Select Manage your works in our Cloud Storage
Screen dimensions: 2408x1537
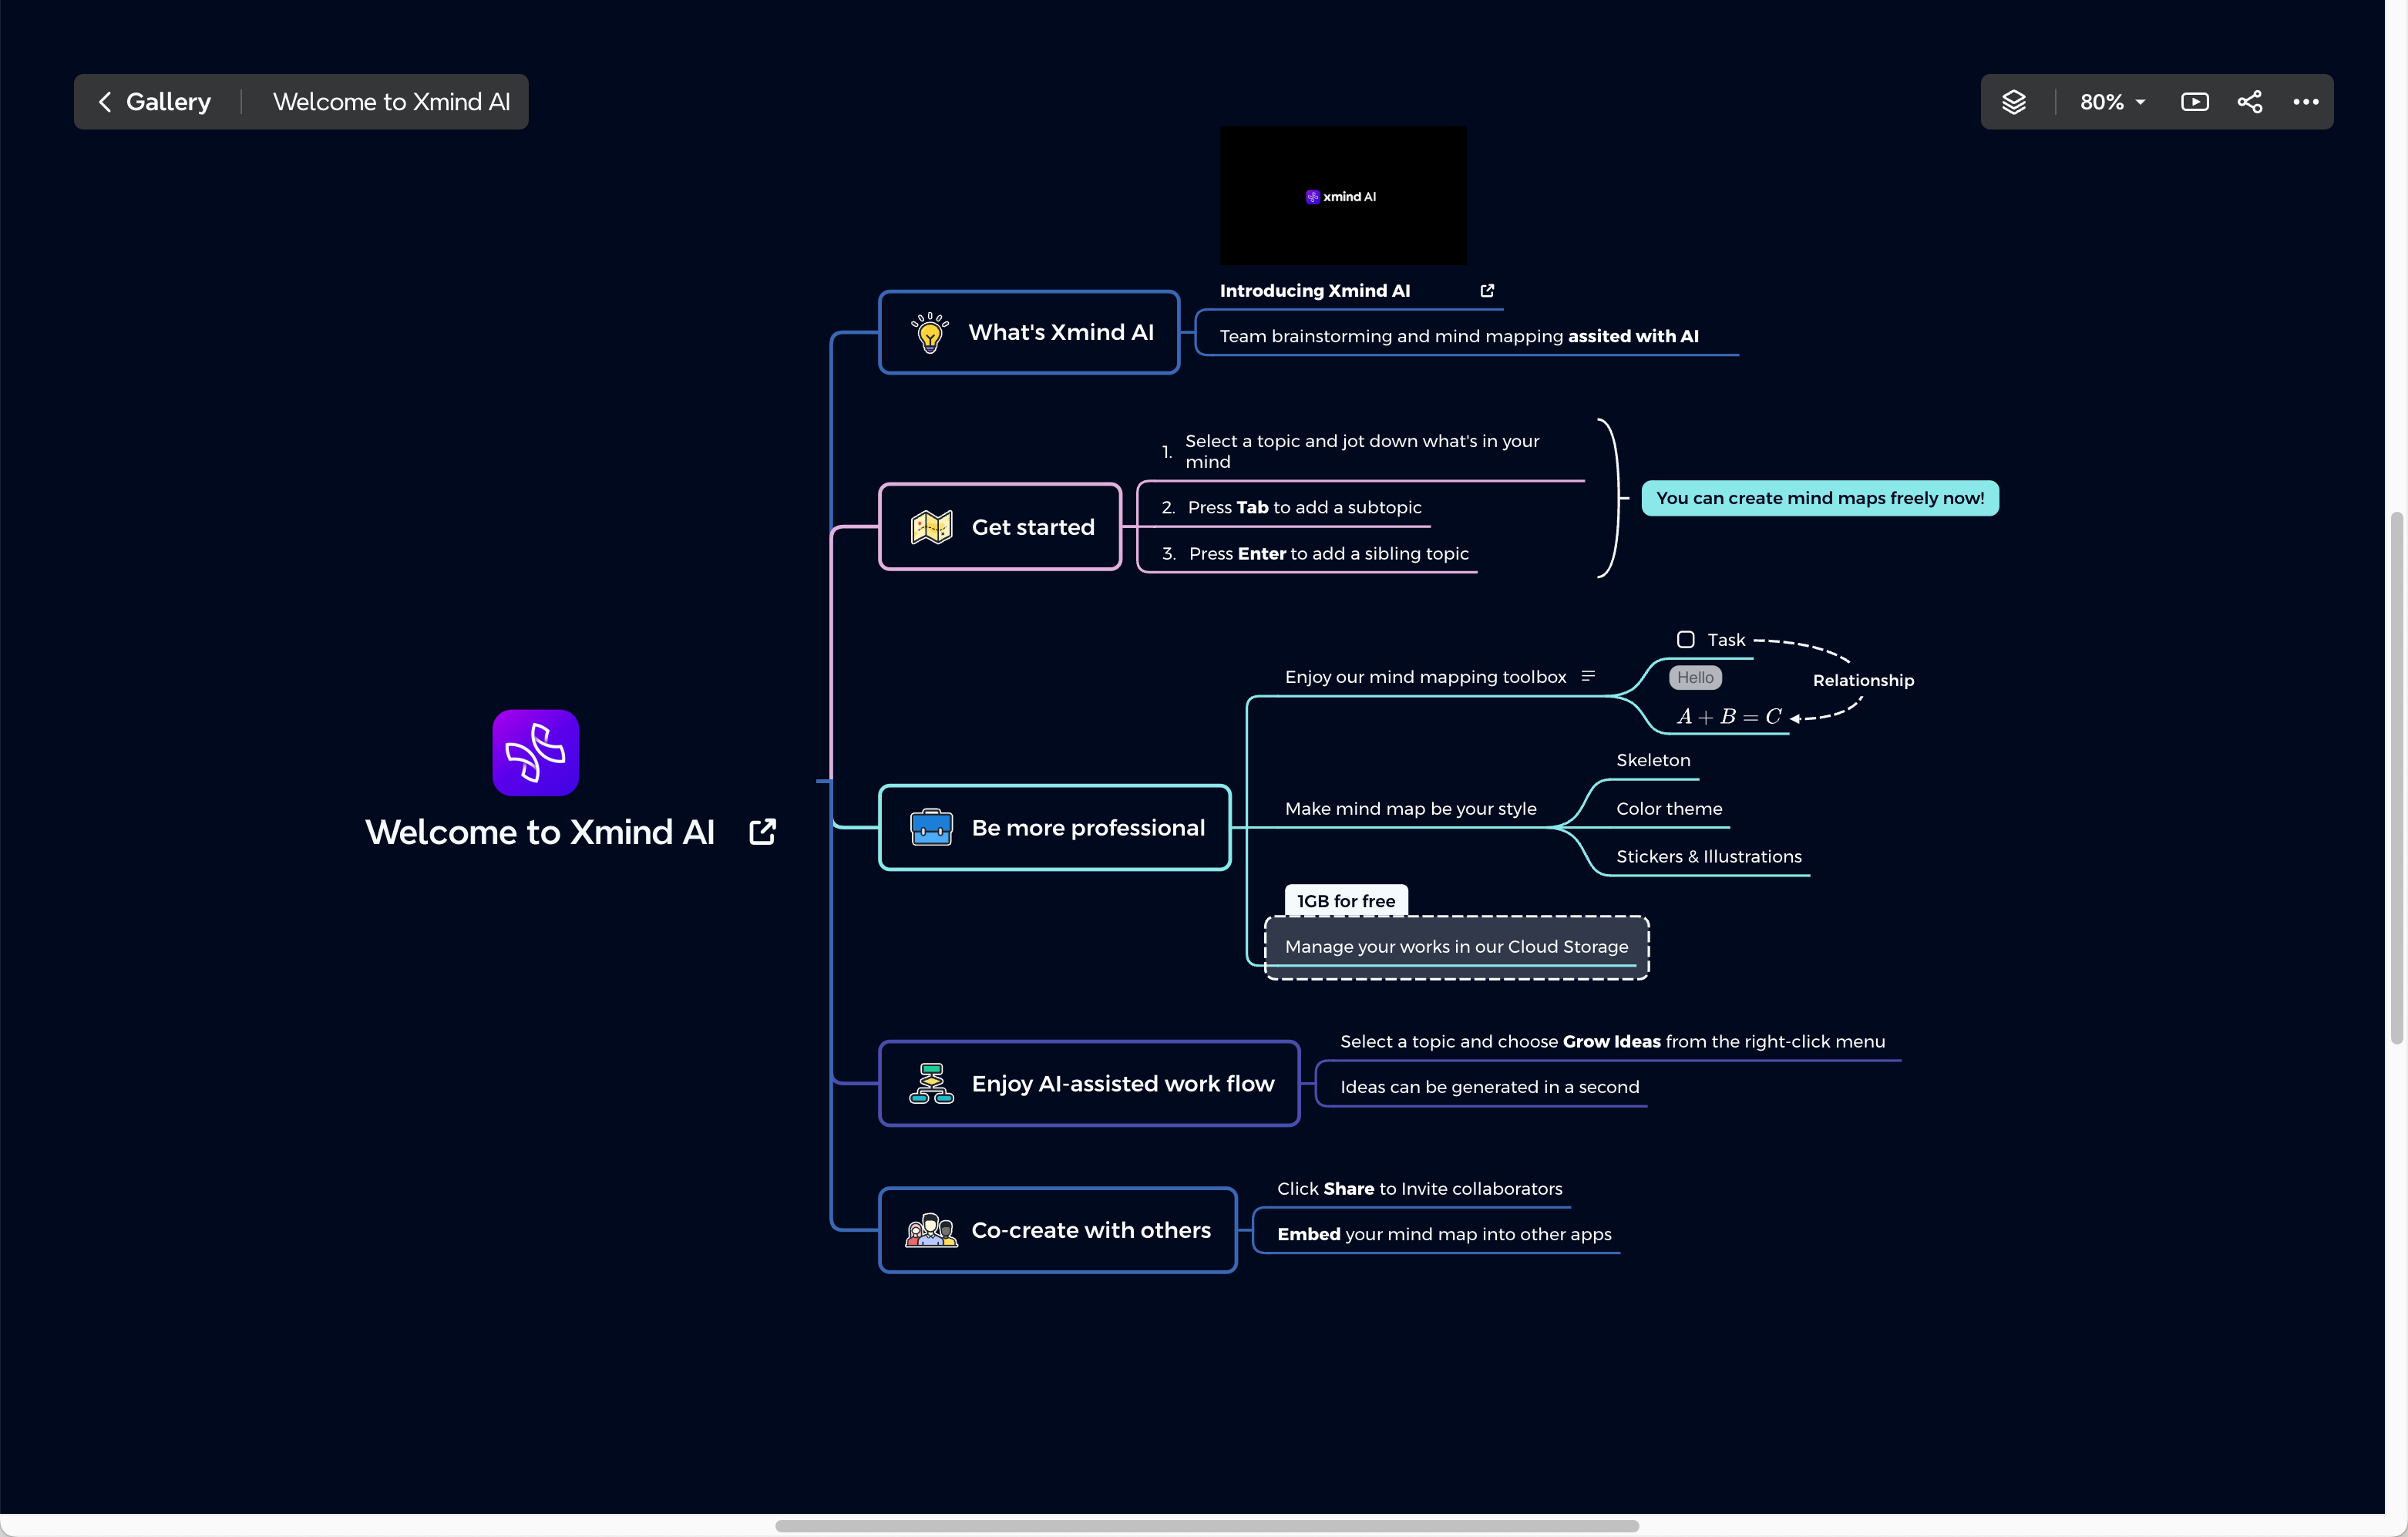(x=1456, y=947)
